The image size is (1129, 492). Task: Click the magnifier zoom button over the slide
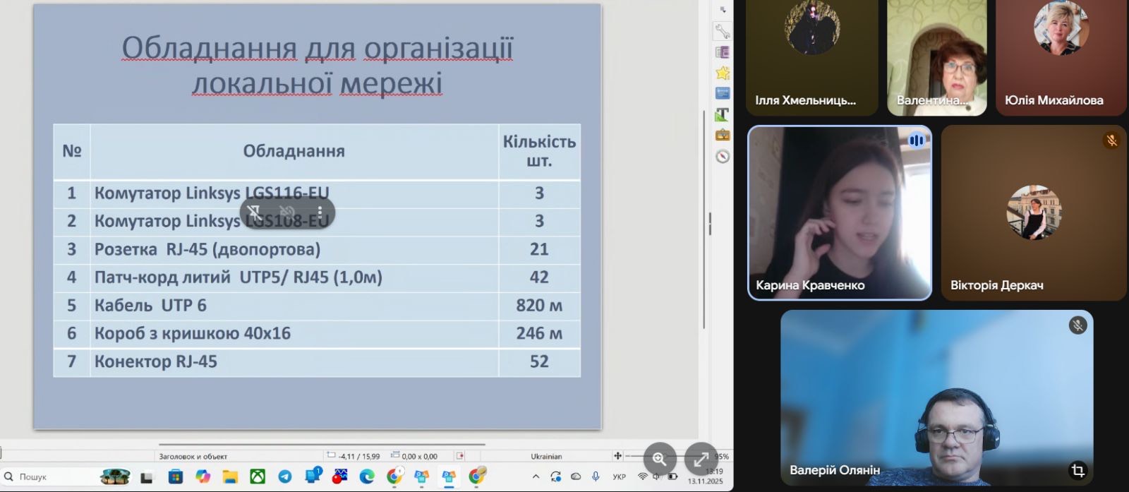(659, 459)
